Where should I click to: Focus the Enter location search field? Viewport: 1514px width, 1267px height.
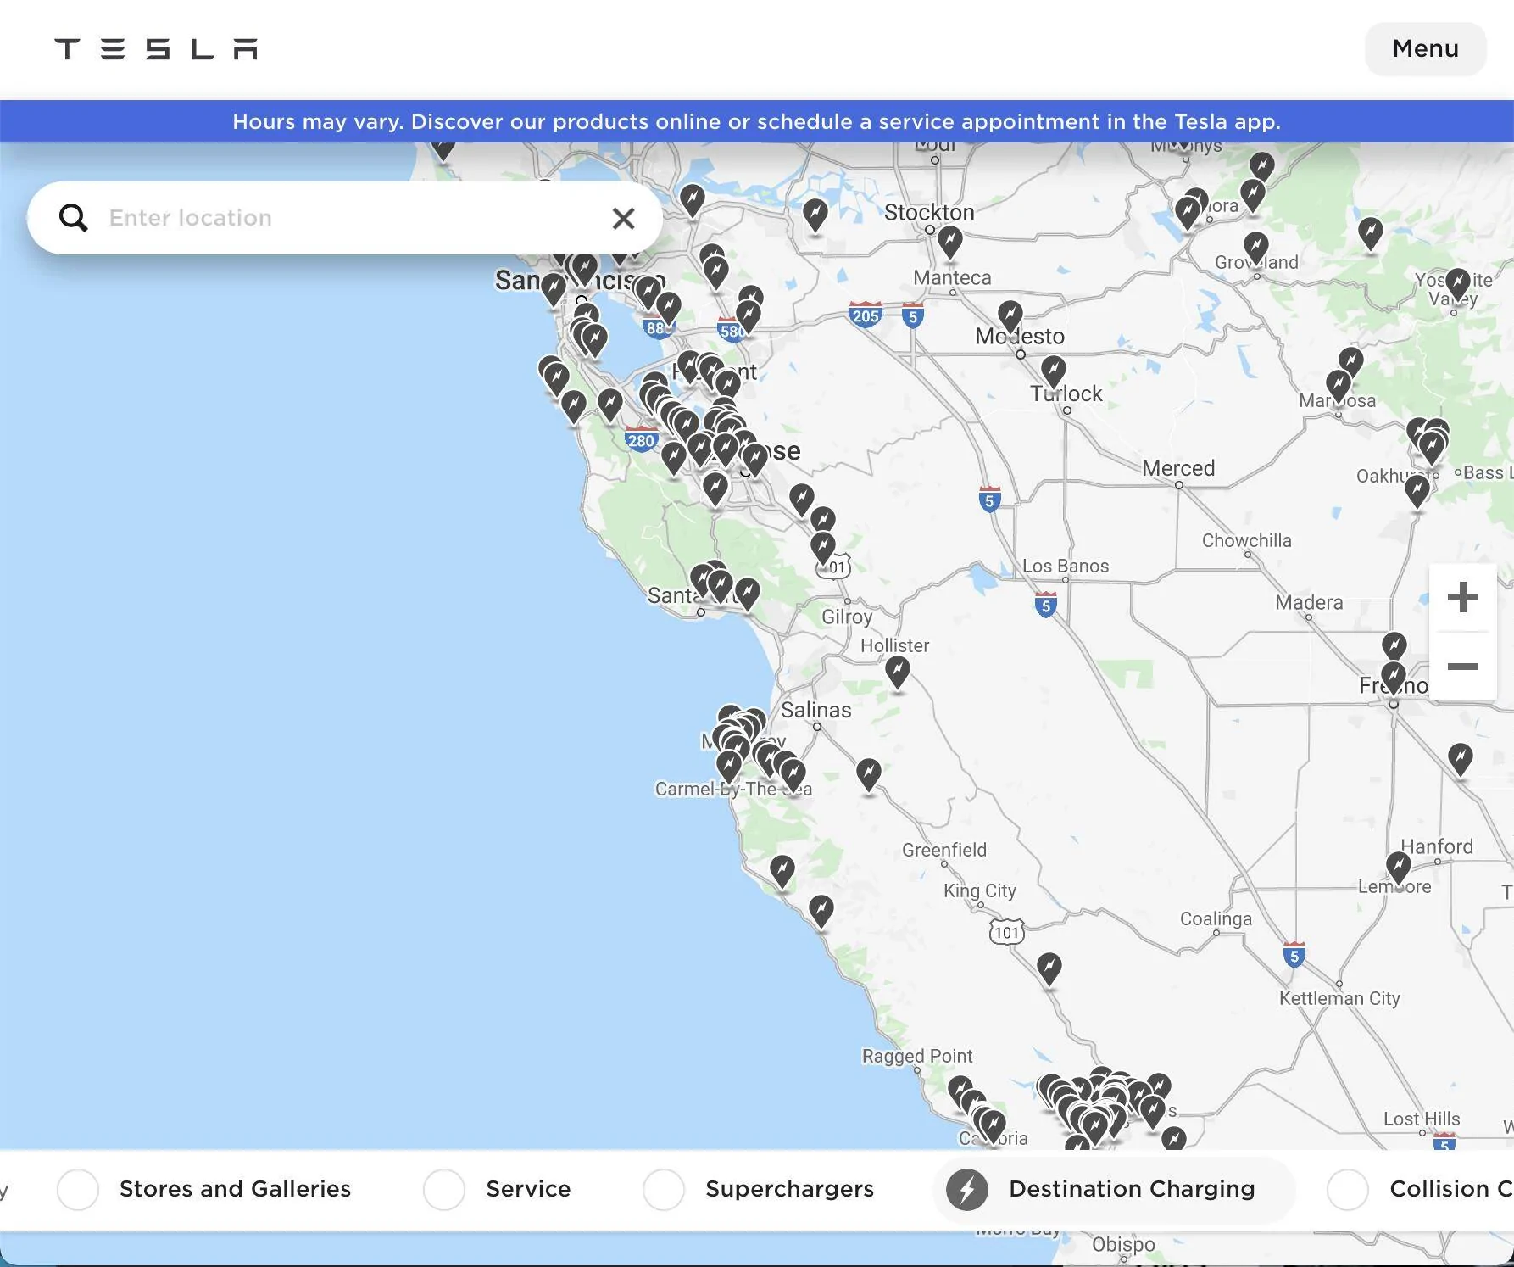pos(343,218)
